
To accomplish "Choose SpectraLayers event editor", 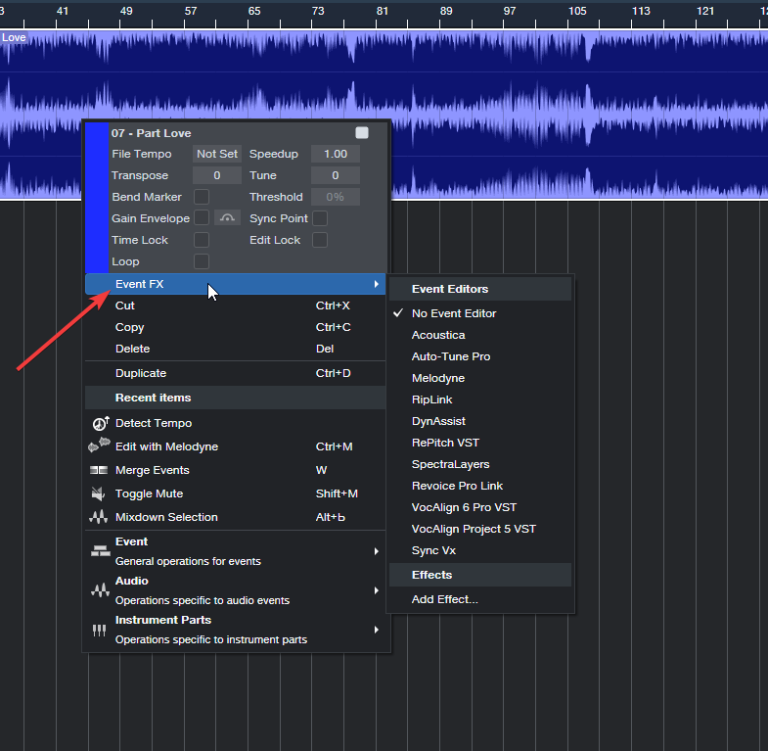I will (480, 464).
